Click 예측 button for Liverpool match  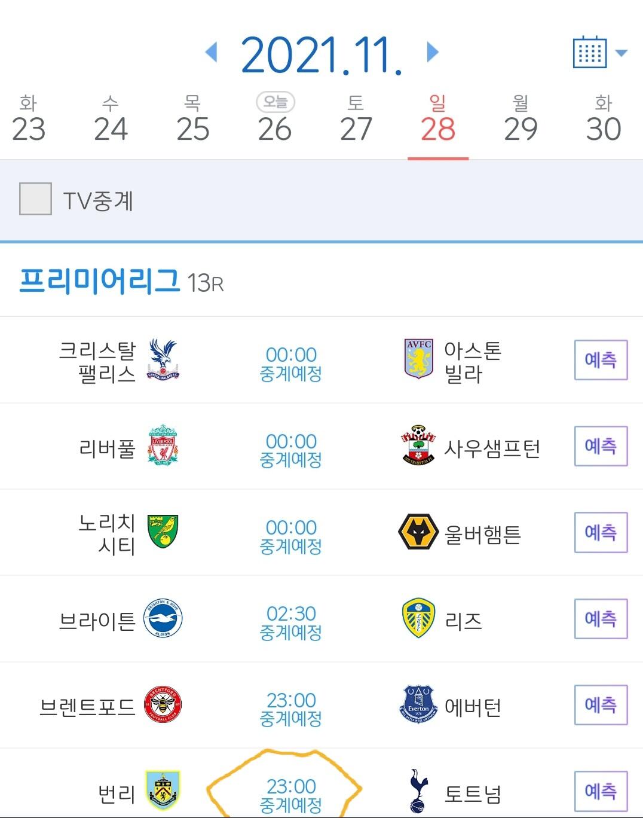point(601,446)
